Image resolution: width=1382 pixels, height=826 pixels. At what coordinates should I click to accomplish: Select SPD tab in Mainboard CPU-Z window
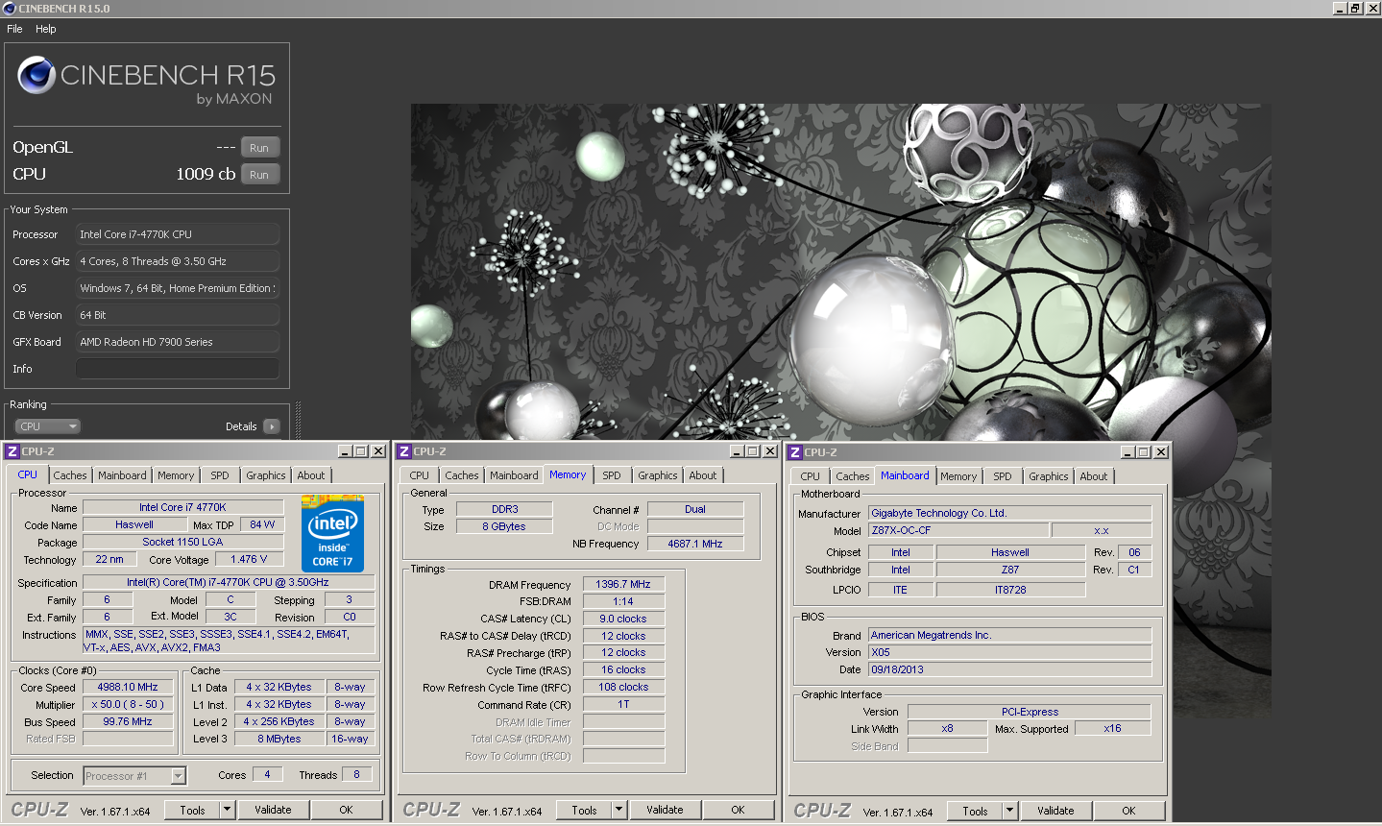click(x=1003, y=476)
